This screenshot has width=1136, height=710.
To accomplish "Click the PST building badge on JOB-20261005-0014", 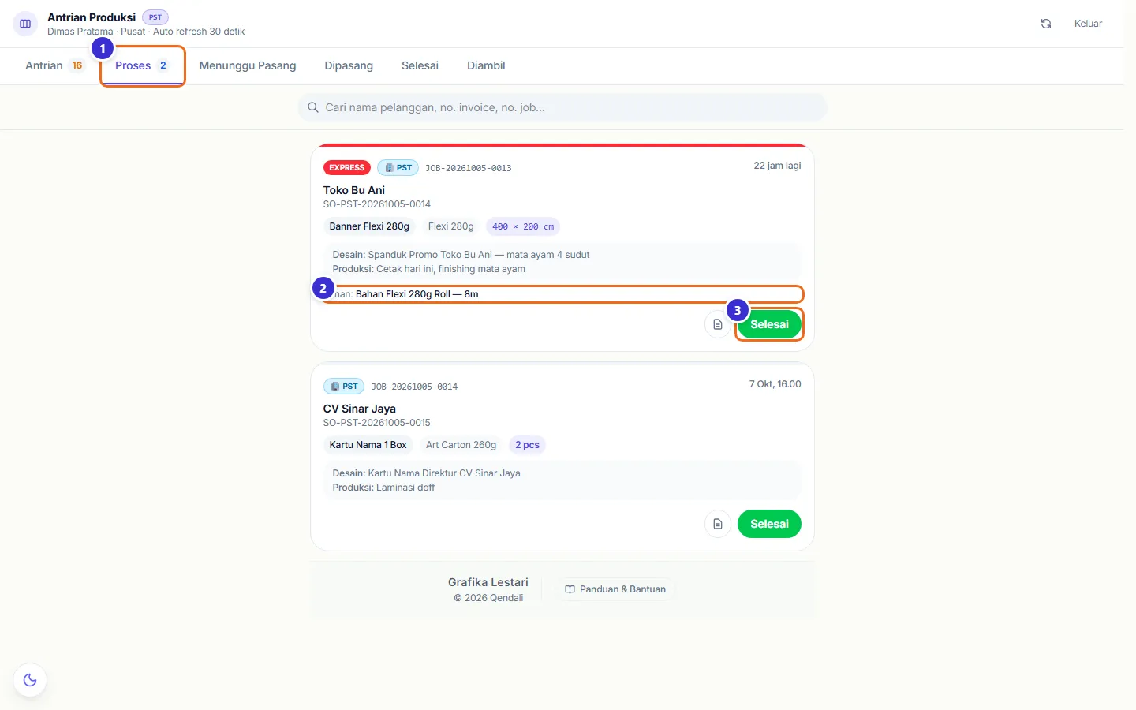I will click(344, 386).
